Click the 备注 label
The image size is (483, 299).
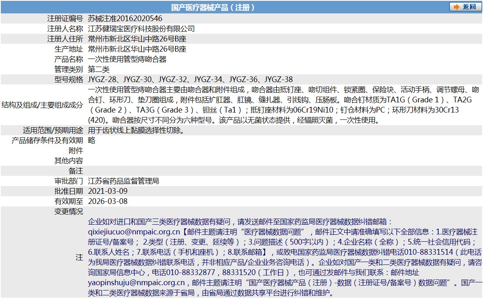[76, 171]
